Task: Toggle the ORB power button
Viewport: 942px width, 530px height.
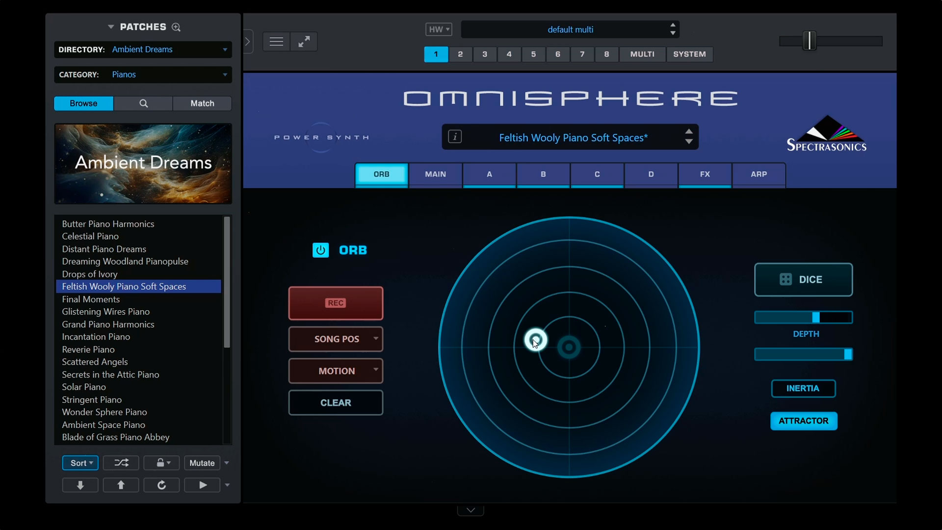Action: (x=320, y=250)
